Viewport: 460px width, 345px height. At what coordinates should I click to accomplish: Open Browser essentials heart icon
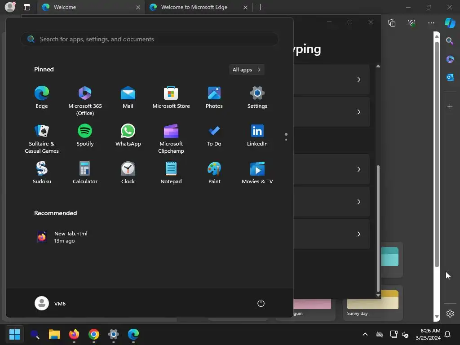[x=411, y=22]
